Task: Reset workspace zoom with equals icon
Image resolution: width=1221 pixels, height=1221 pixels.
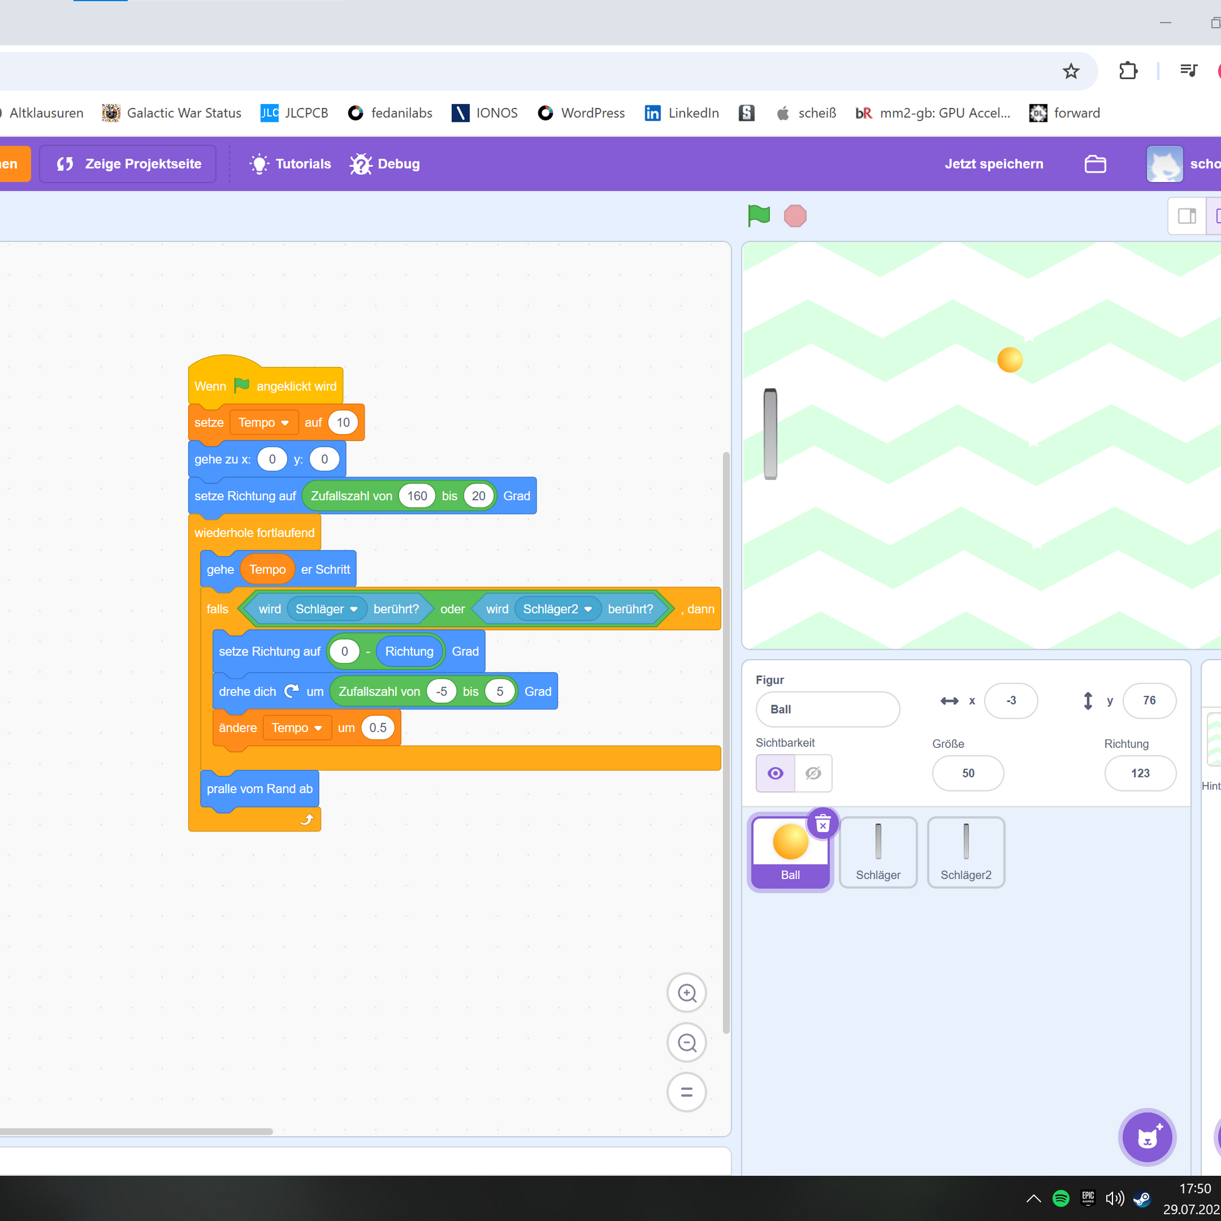Action: (x=686, y=1092)
